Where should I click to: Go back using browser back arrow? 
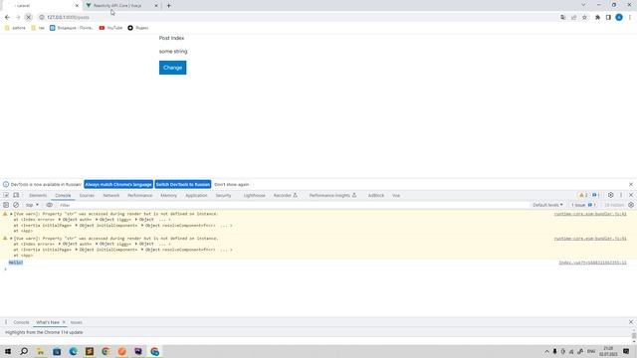pyautogui.click(x=7, y=17)
